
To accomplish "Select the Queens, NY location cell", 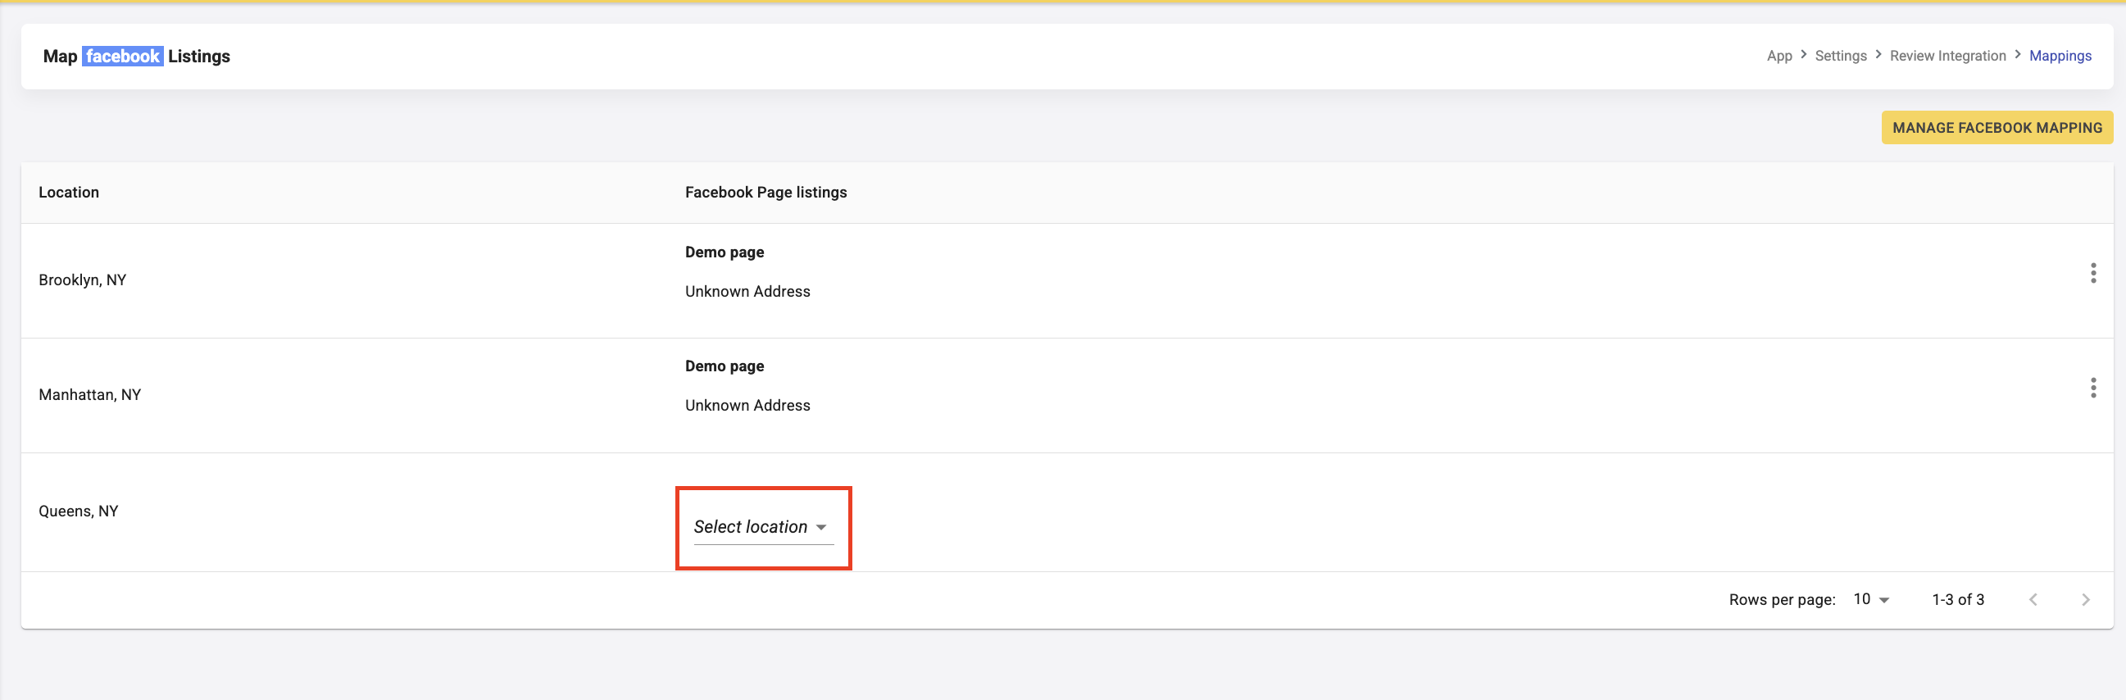I will [79, 511].
